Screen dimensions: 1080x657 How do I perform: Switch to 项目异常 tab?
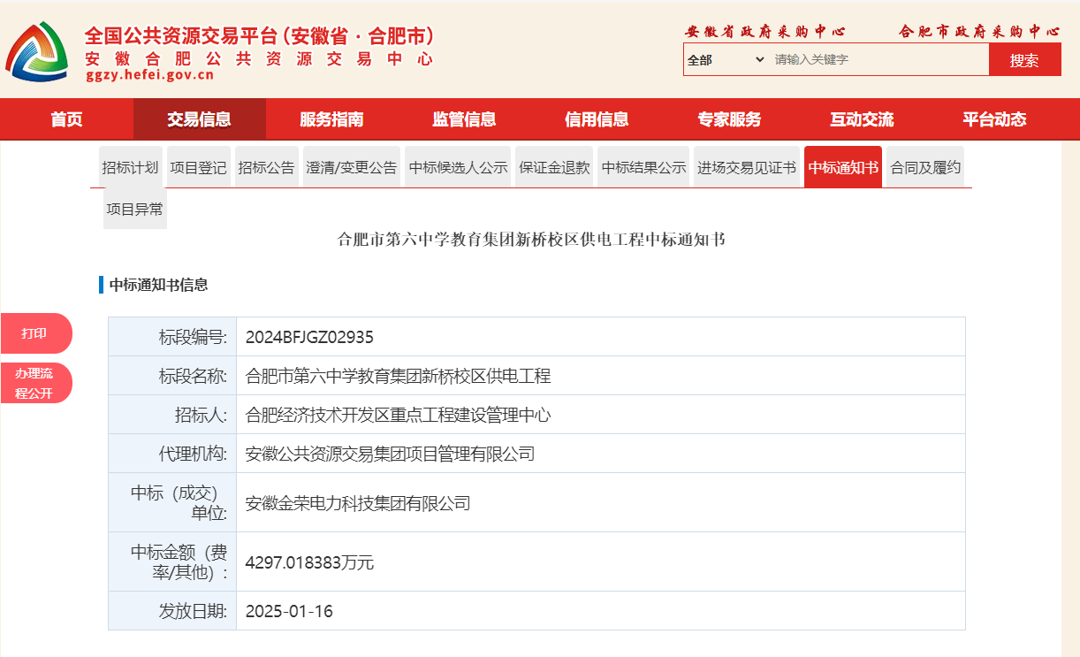[134, 209]
